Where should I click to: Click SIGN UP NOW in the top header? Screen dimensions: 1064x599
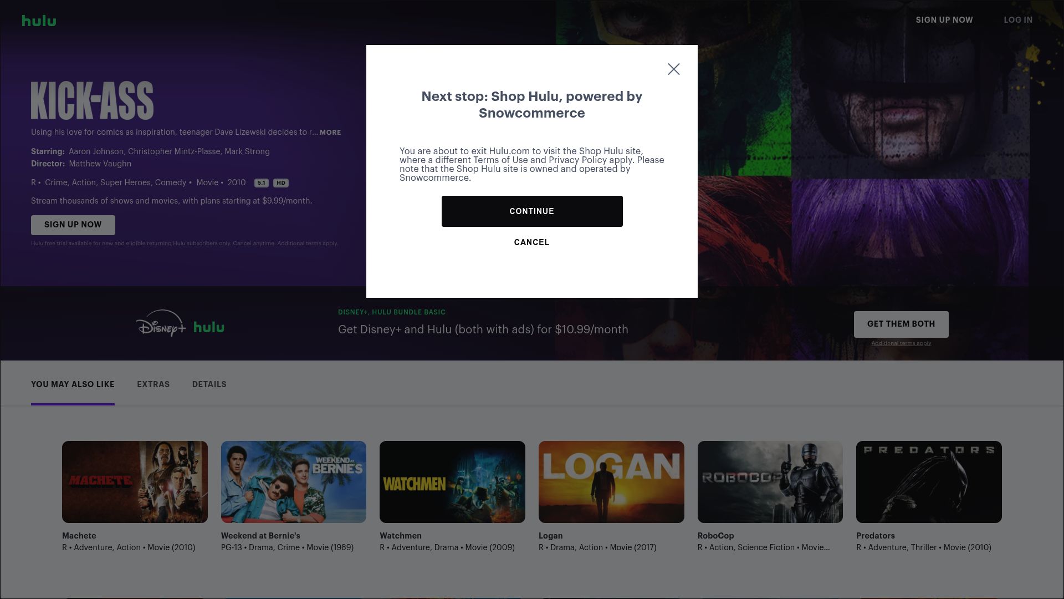[944, 20]
